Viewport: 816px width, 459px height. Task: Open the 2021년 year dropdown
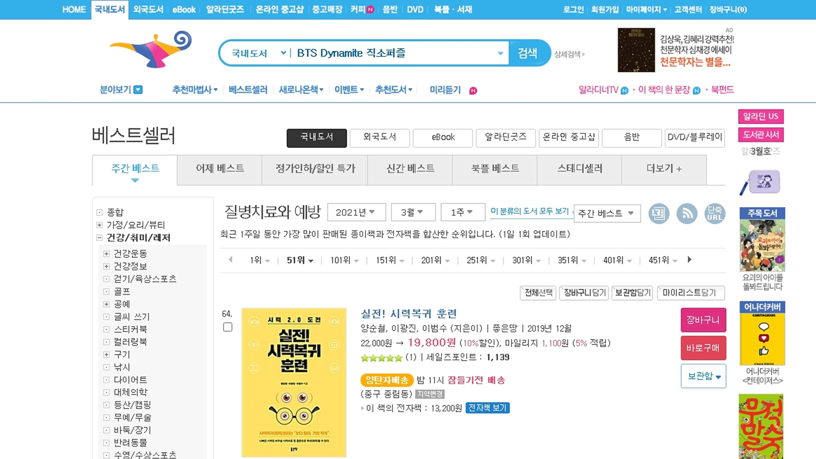coord(356,212)
